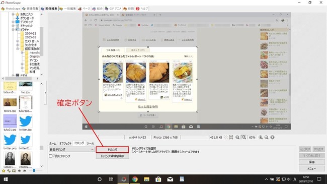Open the 一括編集 batch editor tab

pos(67,9)
